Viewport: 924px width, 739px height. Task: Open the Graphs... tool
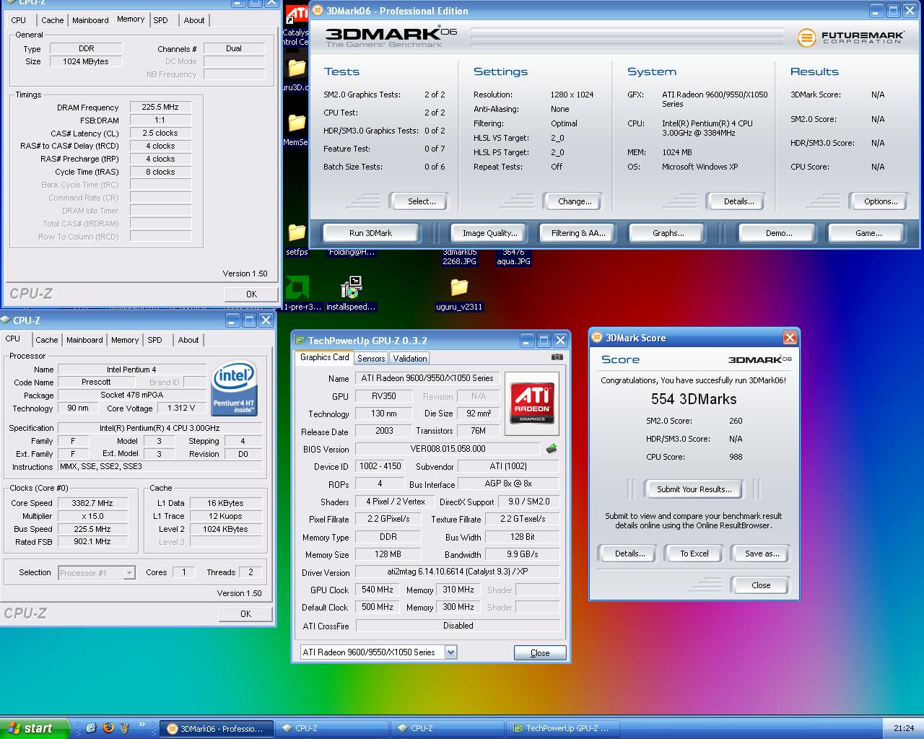(x=668, y=233)
